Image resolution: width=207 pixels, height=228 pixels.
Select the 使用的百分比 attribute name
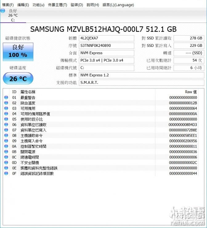[32, 119]
